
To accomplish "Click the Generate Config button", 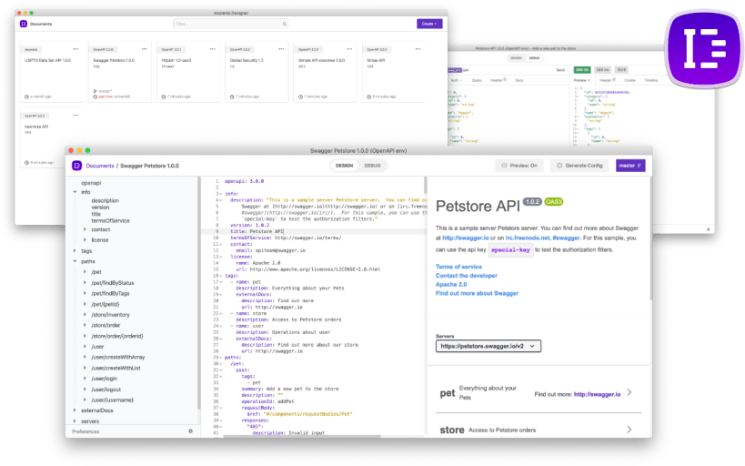I will pyautogui.click(x=579, y=166).
